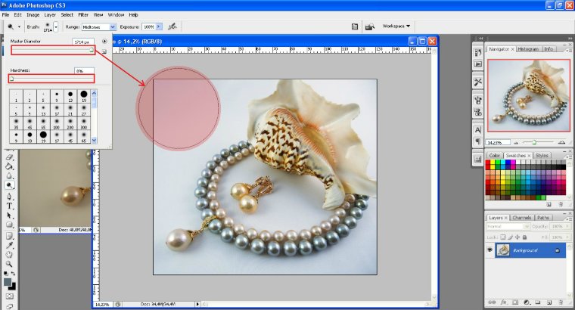Add a layer style with fx button
Viewport: 575px width, 310px height.
(x=503, y=302)
